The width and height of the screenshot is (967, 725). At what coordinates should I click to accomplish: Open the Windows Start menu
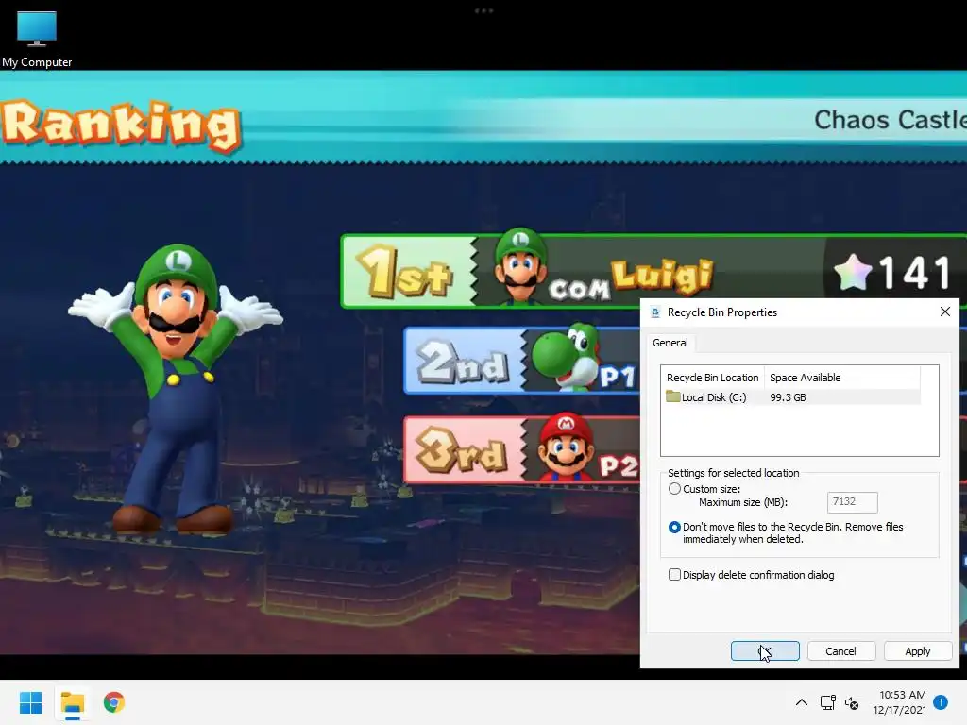tap(30, 702)
